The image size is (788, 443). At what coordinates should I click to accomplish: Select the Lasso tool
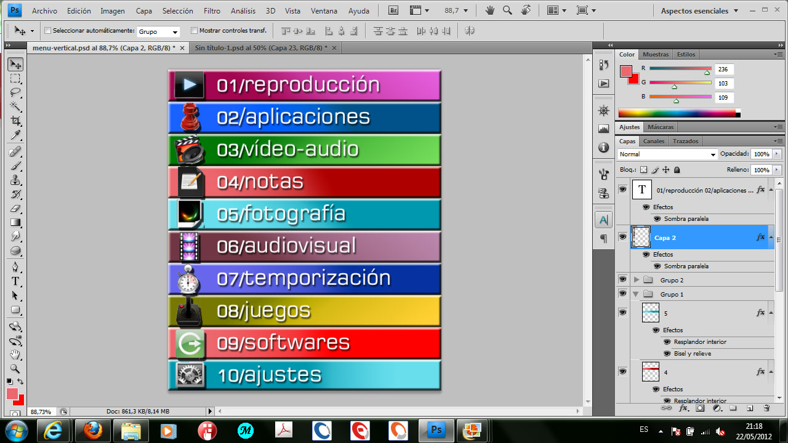coord(15,93)
